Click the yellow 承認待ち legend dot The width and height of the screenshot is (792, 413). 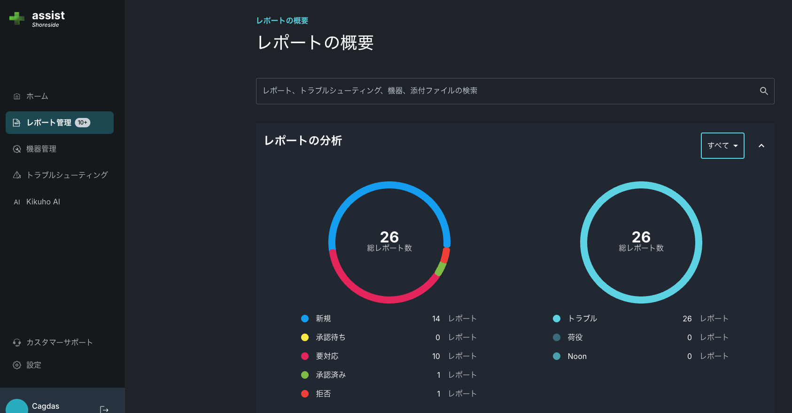[305, 337]
